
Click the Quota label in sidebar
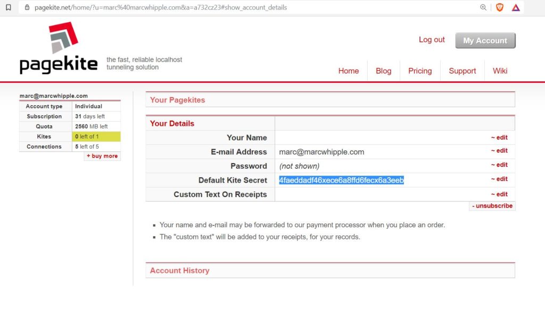click(44, 126)
